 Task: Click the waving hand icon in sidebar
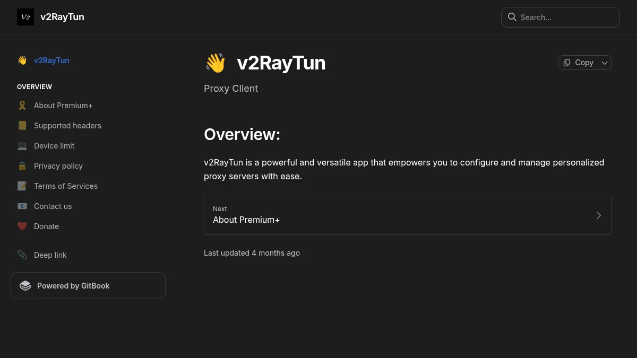[x=22, y=60]
